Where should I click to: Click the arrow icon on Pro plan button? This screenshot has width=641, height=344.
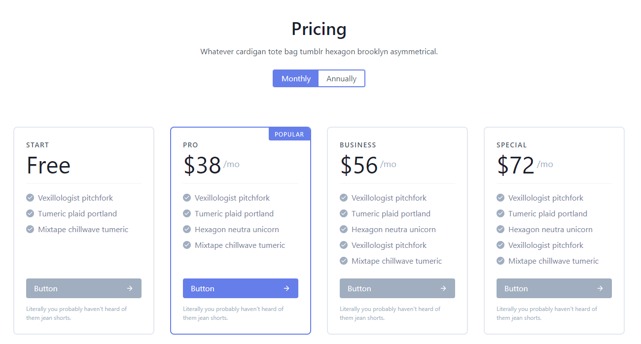[286, 288]
